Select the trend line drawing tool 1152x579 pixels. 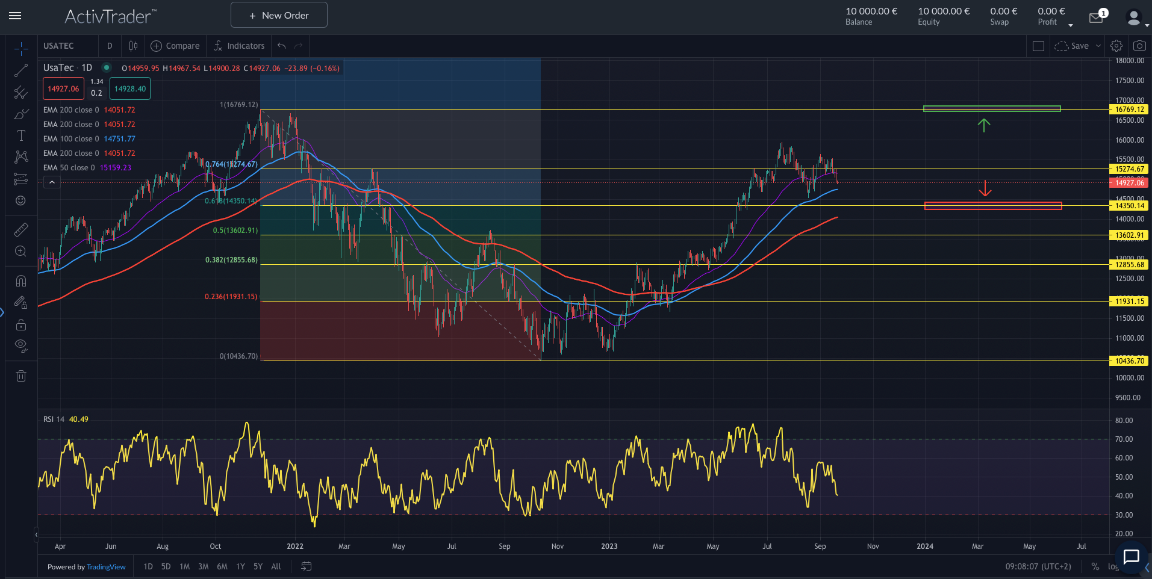pyautogui.click(x=20, y=70)
